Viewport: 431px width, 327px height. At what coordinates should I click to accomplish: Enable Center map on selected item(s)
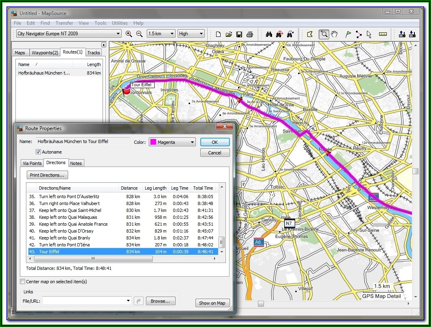pyautogui.click(x=23, y=282)
